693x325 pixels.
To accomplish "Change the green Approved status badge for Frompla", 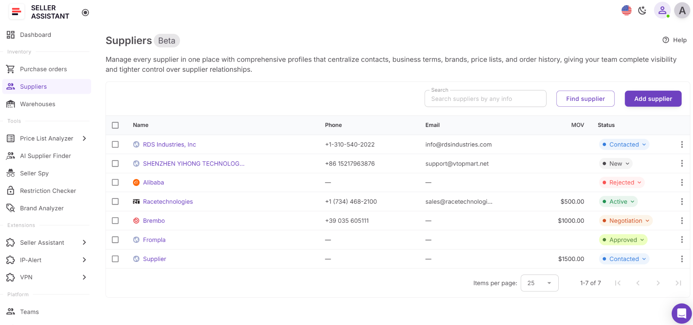I will click(623, 240).
